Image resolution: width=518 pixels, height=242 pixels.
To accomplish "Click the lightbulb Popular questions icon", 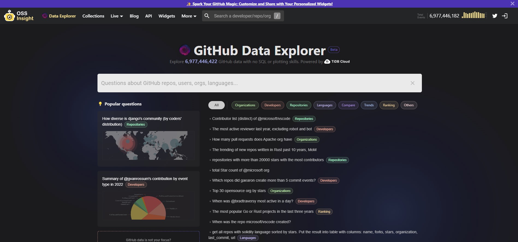I will click(x=100, y=104).
